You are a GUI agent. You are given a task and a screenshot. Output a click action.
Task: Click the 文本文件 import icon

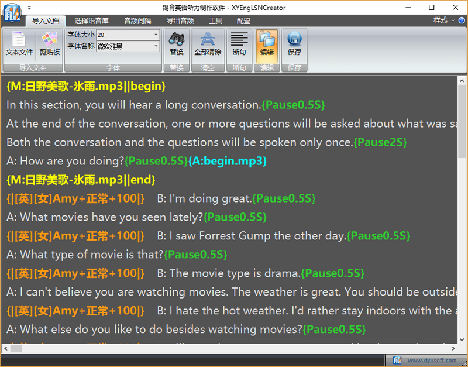tap(19, 44)
